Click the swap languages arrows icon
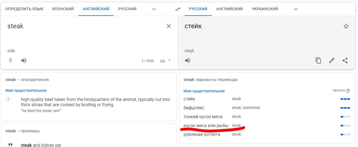Image resolution: width=358 pixels, height=147 pixels. point(178,9)
